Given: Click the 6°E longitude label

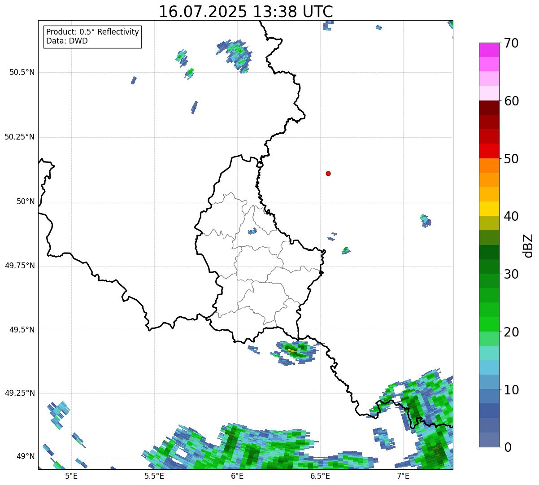Looking at the screenshot, I should (x=237, y=476).
